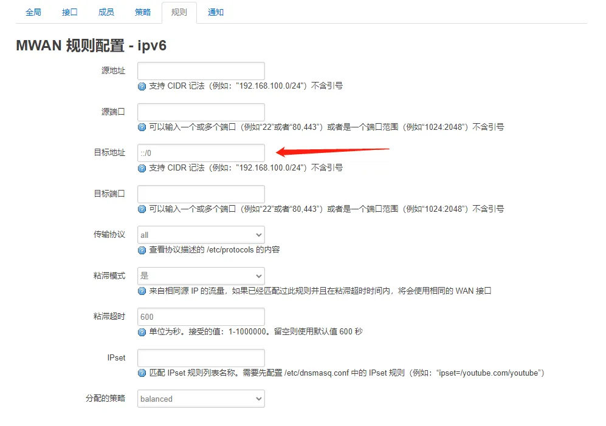Focus the 源端口 input field
The width and height of the screenshot is (606, 426).
pyautogui.click(x=201, y=112)
